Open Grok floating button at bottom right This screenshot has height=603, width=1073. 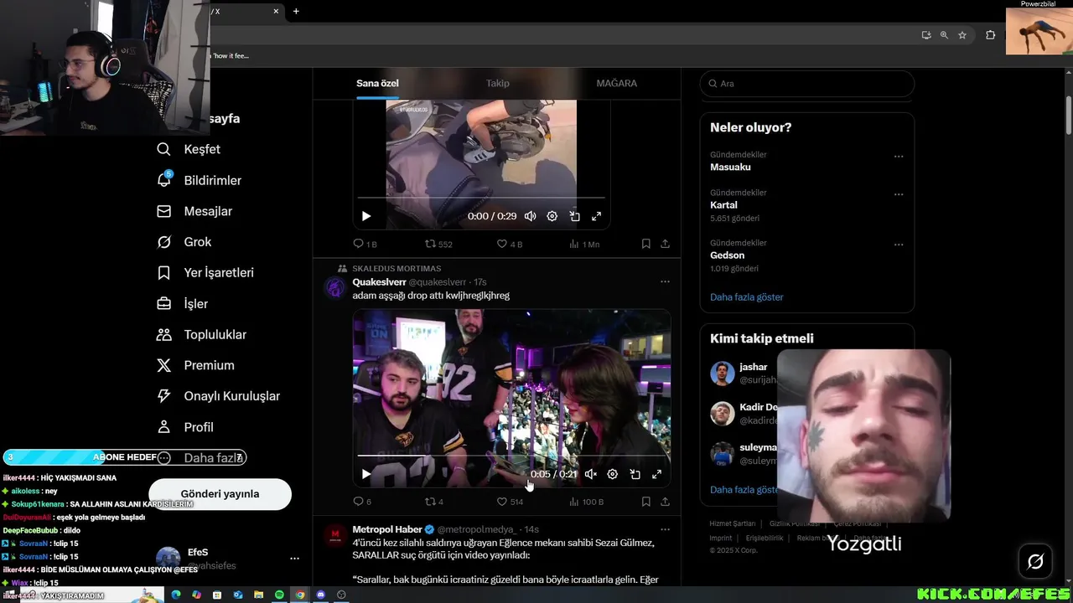coord(1035,562)
